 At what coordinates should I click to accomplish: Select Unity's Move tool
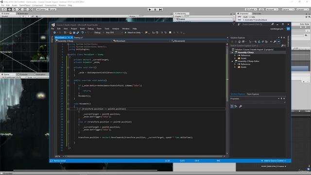9,9
